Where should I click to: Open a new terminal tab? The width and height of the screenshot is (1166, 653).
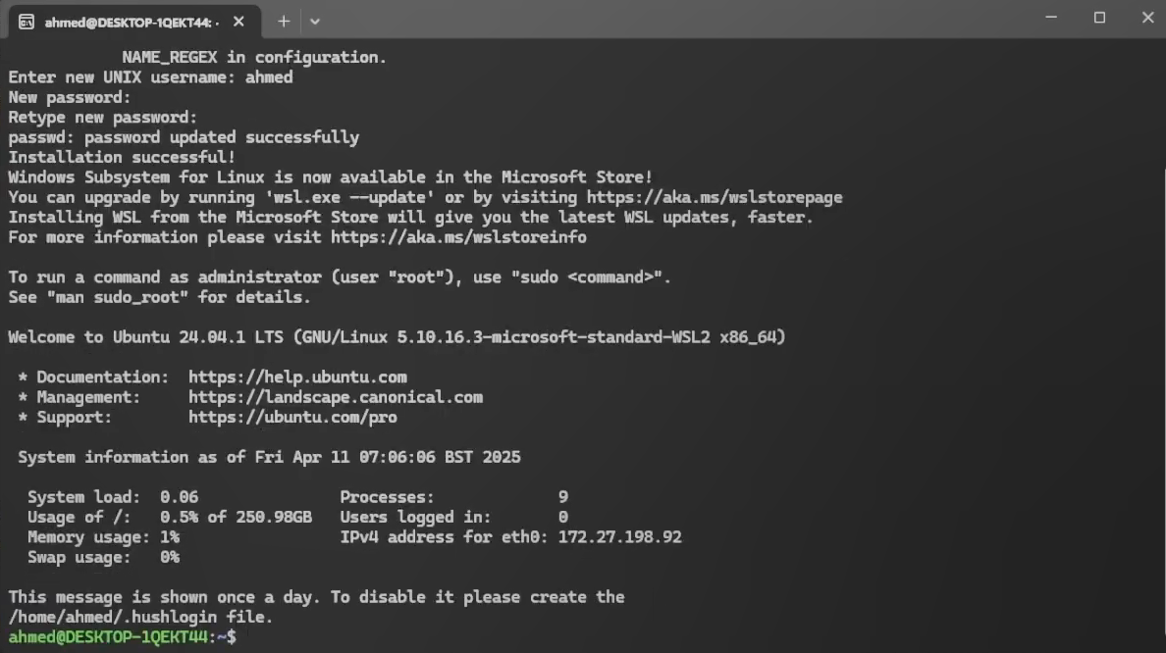pyautogui.click(x=284, y=21)
